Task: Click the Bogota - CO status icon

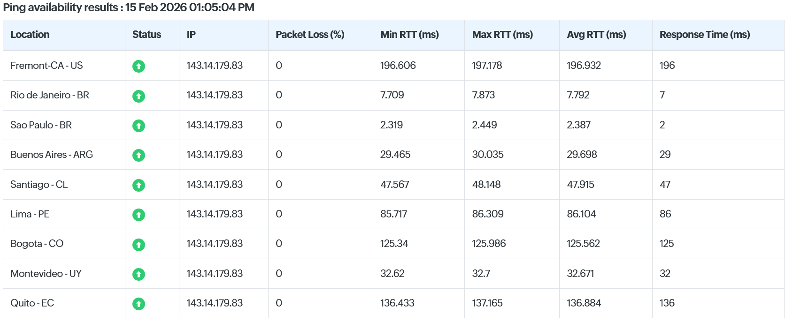Action: click(139, 245)
